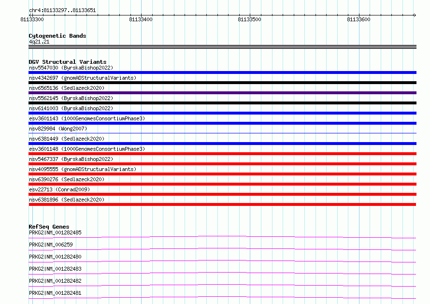Image resolution: width=430 pixels, height=304 pixels.
Task: Open transcript PRKG2|NM_001282483 label
Action: (x=55, y=269)
